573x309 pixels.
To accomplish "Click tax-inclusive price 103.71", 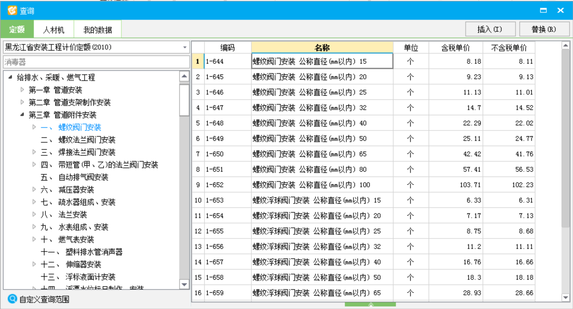I will [455, 185].
